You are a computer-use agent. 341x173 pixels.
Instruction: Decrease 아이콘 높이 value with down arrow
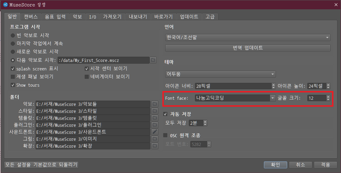[x=328, y=88]
